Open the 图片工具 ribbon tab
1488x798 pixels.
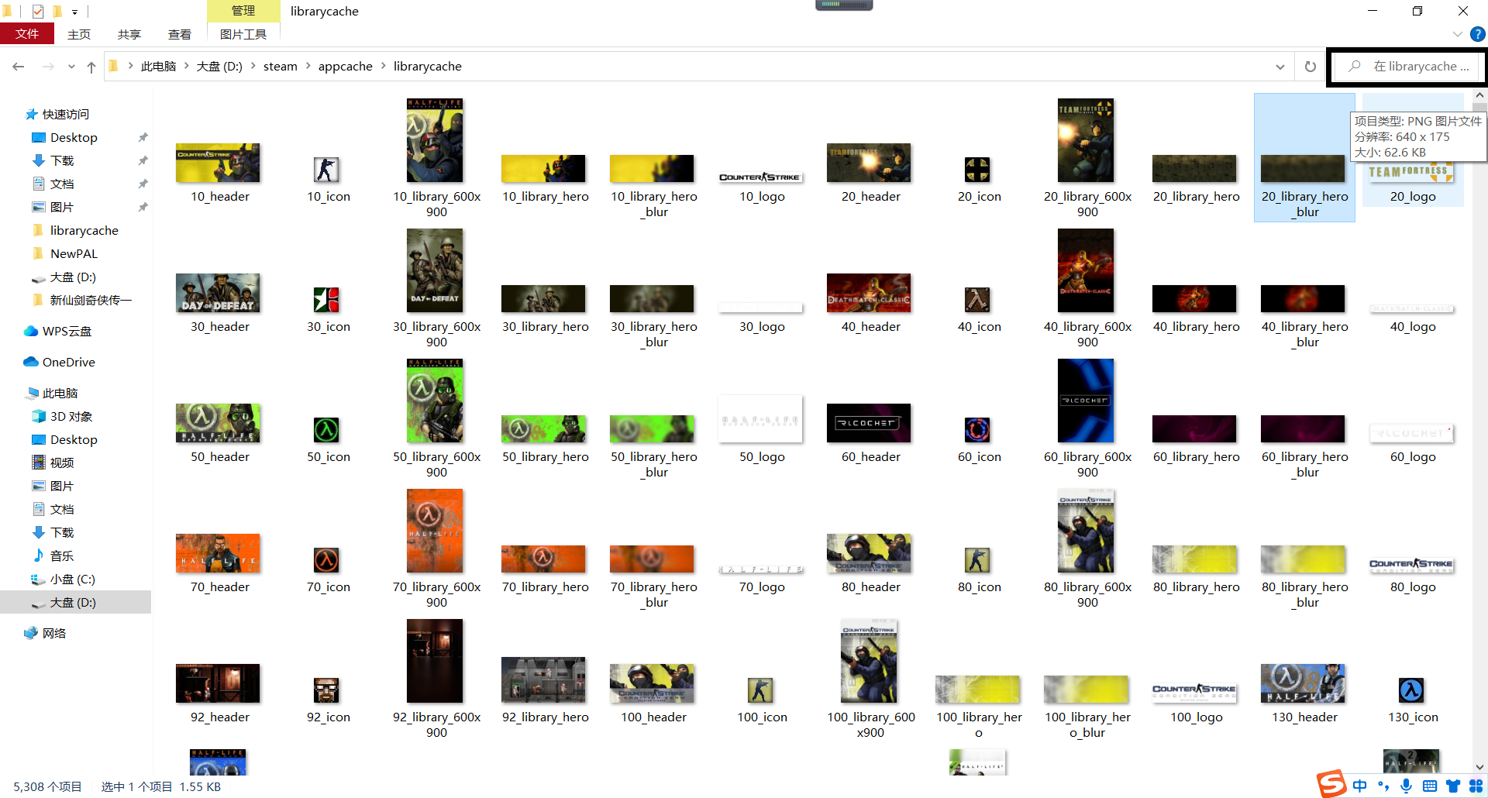point(243,34)
